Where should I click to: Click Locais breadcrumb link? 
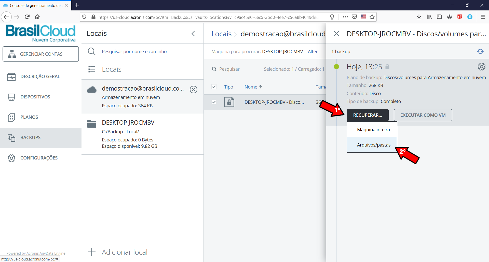(x=221, y=34)
